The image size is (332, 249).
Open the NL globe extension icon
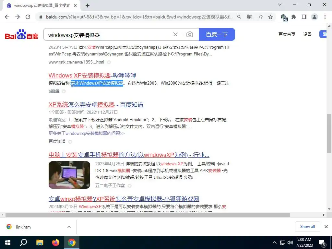tap(284, 18)
